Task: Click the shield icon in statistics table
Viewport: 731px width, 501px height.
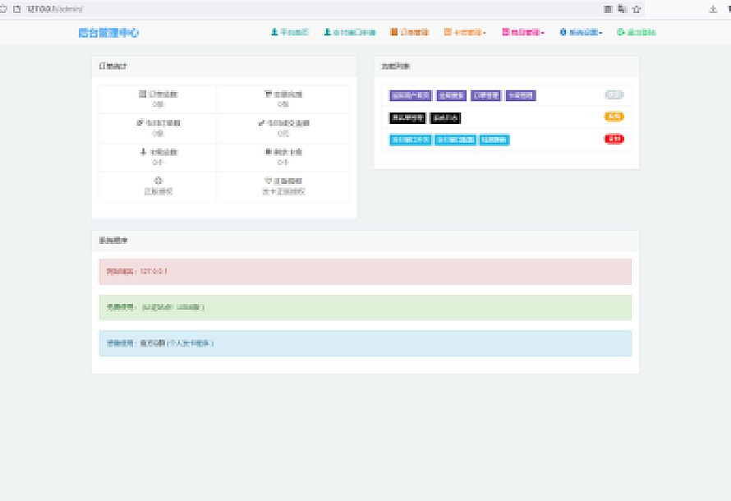Action: pos(268,181)
